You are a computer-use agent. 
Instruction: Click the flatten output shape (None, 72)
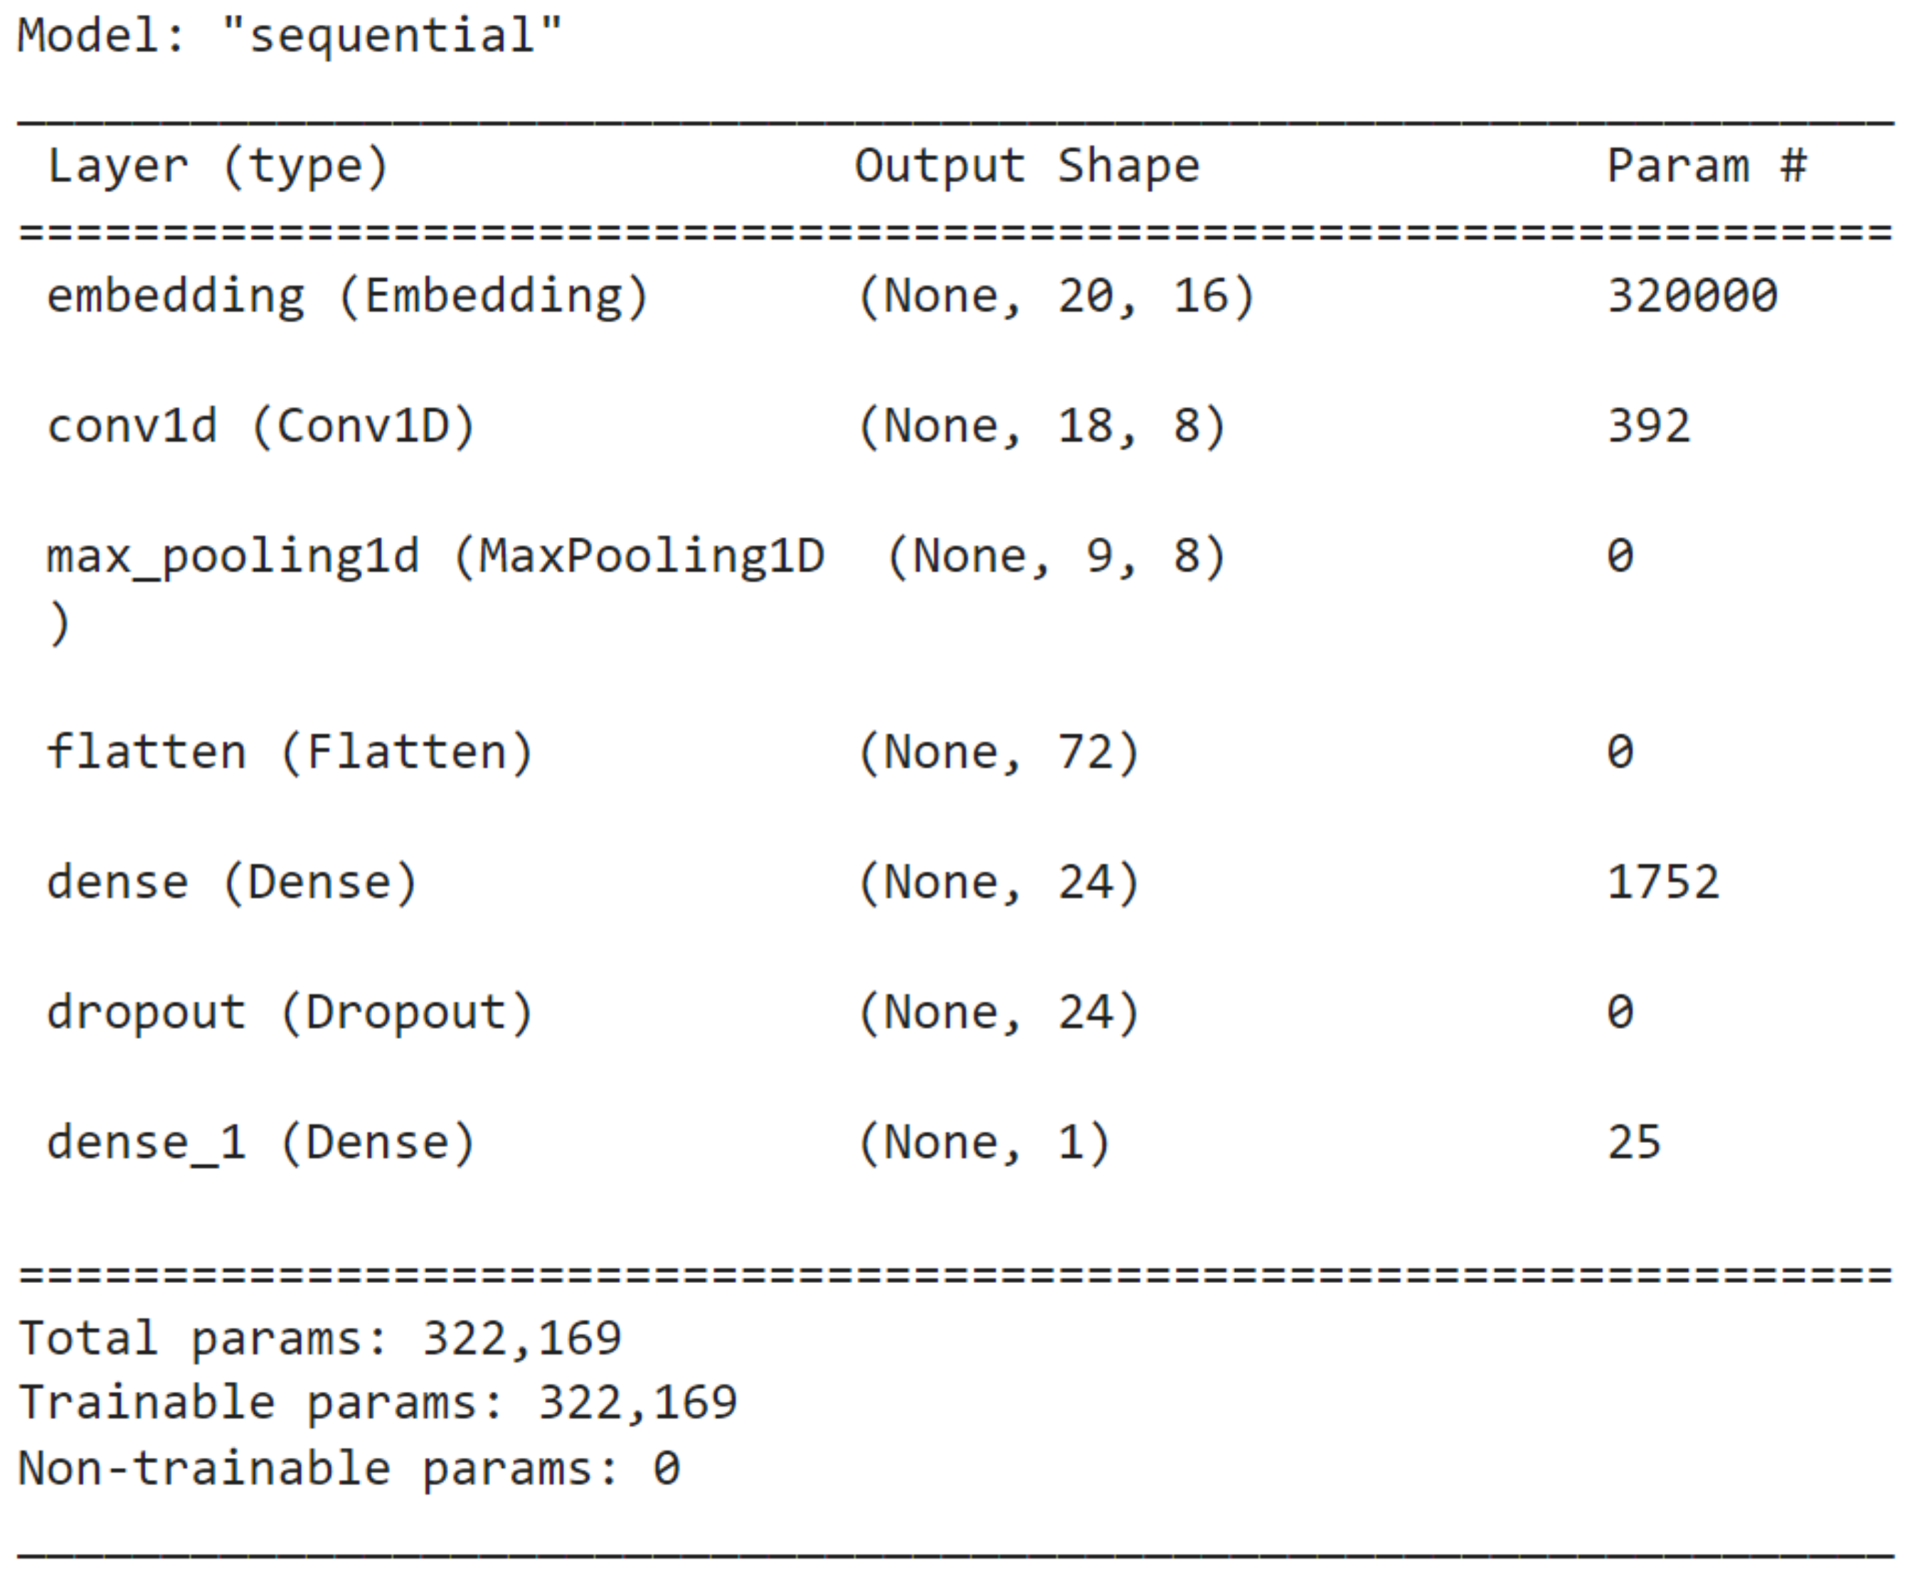997,752
